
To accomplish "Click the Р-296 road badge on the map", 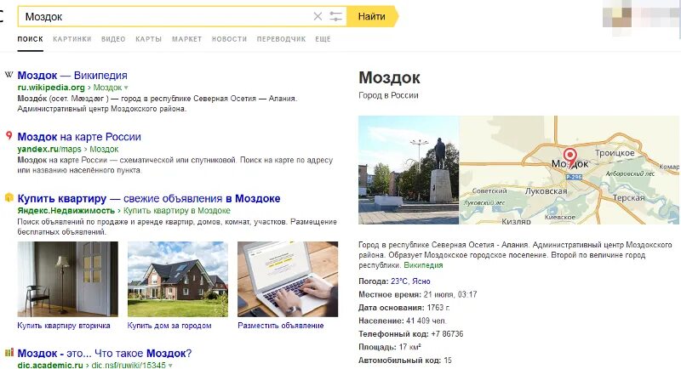I will pyautogui.click(x=574, y=177).
